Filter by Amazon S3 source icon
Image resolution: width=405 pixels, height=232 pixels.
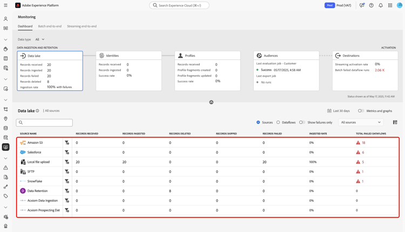pos(67,143)
